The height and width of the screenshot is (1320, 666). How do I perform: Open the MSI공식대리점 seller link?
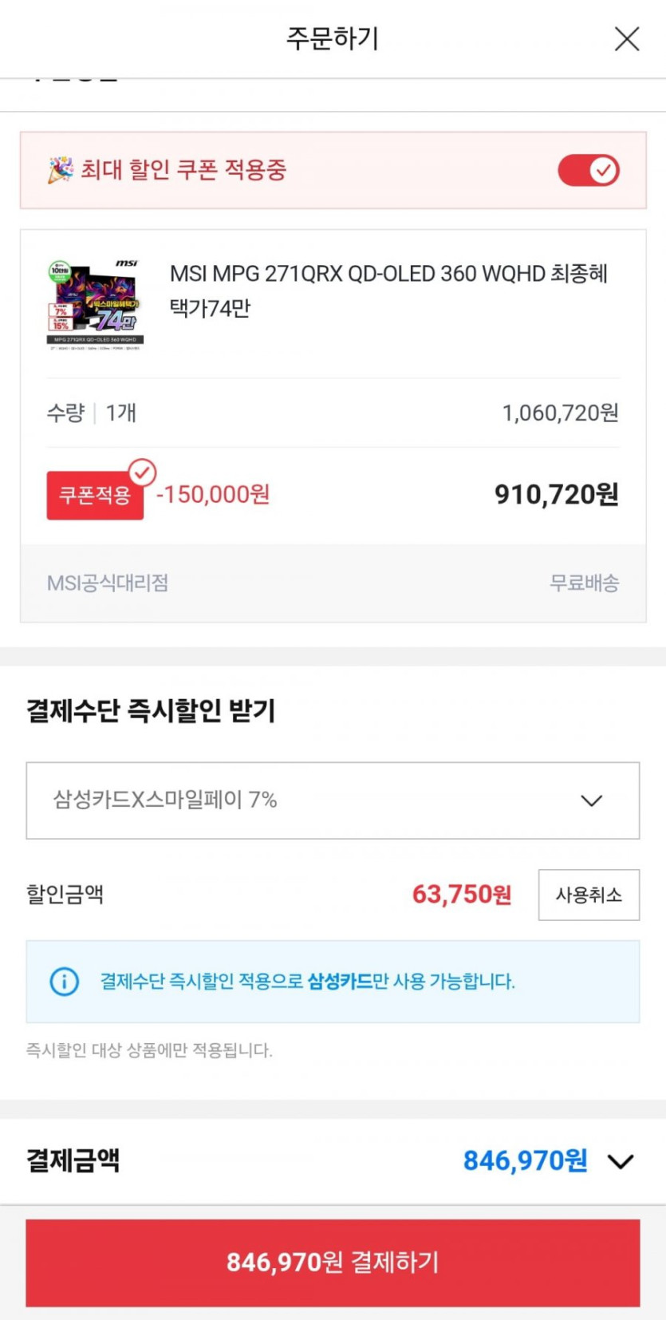[108, 583]
